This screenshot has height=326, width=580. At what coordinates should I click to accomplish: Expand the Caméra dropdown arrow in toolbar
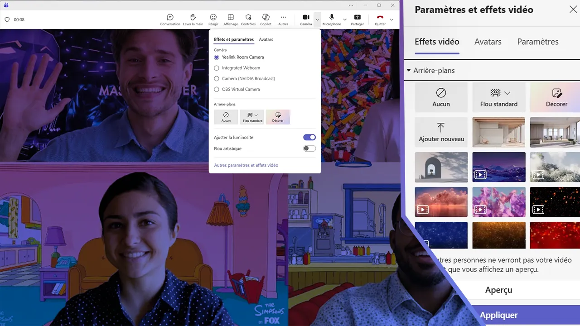(x=317, y=19)
